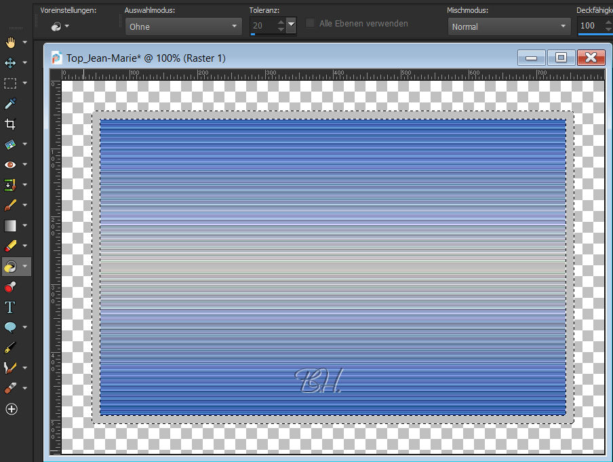Image resolution: width=613 pixels, height=462 pixels.
Task: Choose the Red Eye tool
Action: [10, 164]
